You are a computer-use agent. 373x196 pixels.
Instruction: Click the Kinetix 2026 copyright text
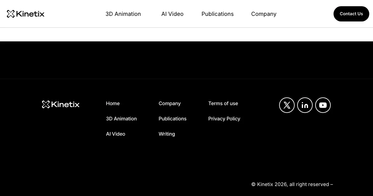292,184
